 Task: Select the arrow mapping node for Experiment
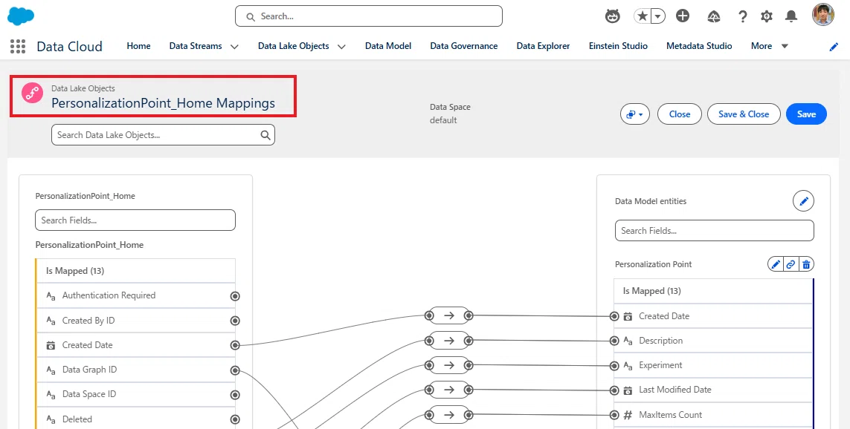pos(449,365)
